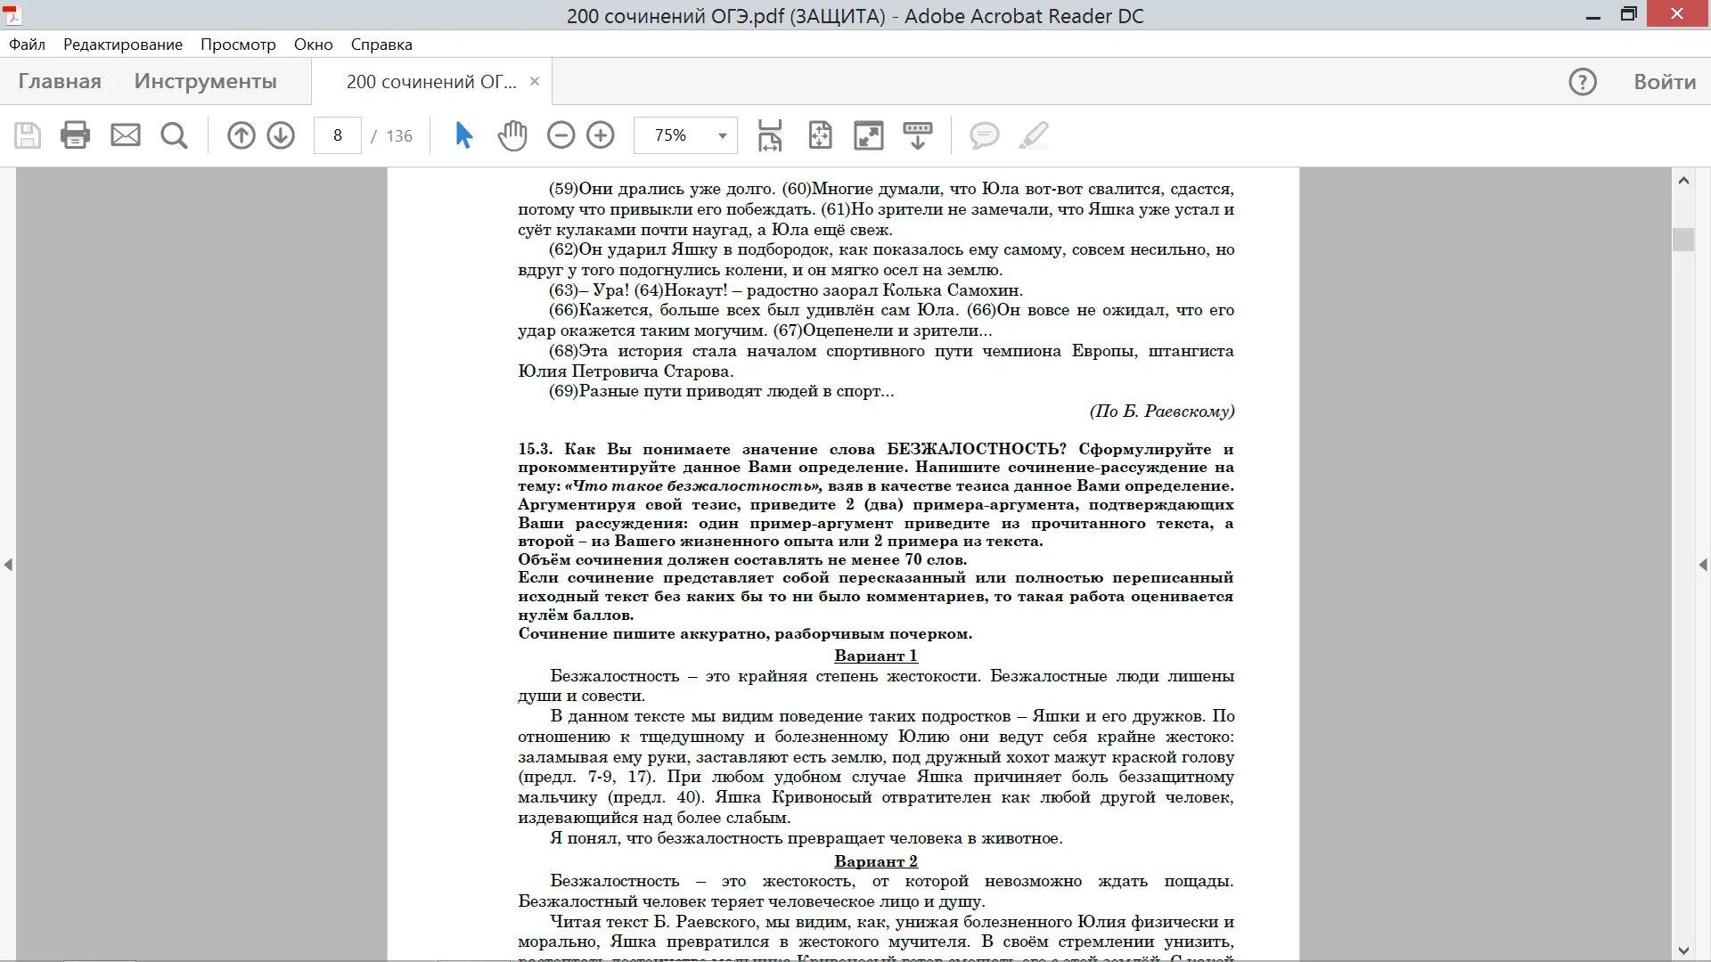Open the Справка menu
Screen dimensions: 1711x962
(x=381, y=45)
